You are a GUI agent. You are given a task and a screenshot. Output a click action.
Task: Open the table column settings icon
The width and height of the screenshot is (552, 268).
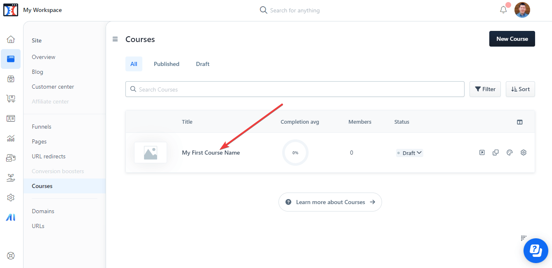(519, 122)
